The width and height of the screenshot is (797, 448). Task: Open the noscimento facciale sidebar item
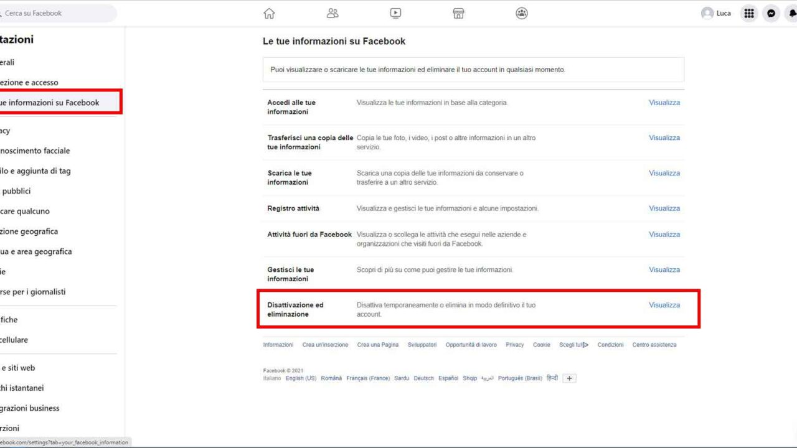tap(35, 151)
